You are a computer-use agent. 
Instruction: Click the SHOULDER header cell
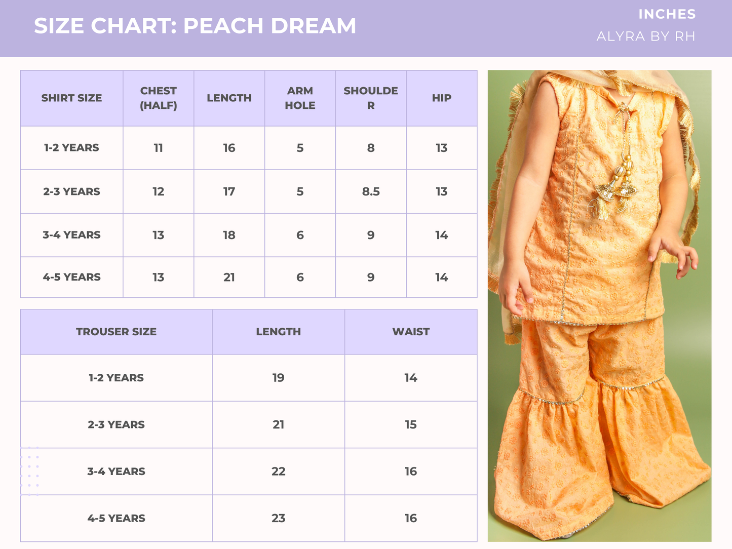pos(371,98)
